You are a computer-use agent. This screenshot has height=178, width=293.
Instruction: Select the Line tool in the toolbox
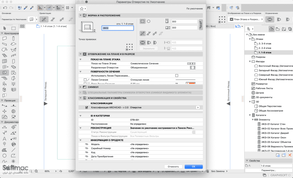[x=13, y=150]
